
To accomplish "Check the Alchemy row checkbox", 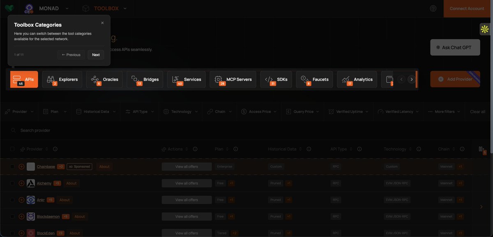I will pos(12,183).
